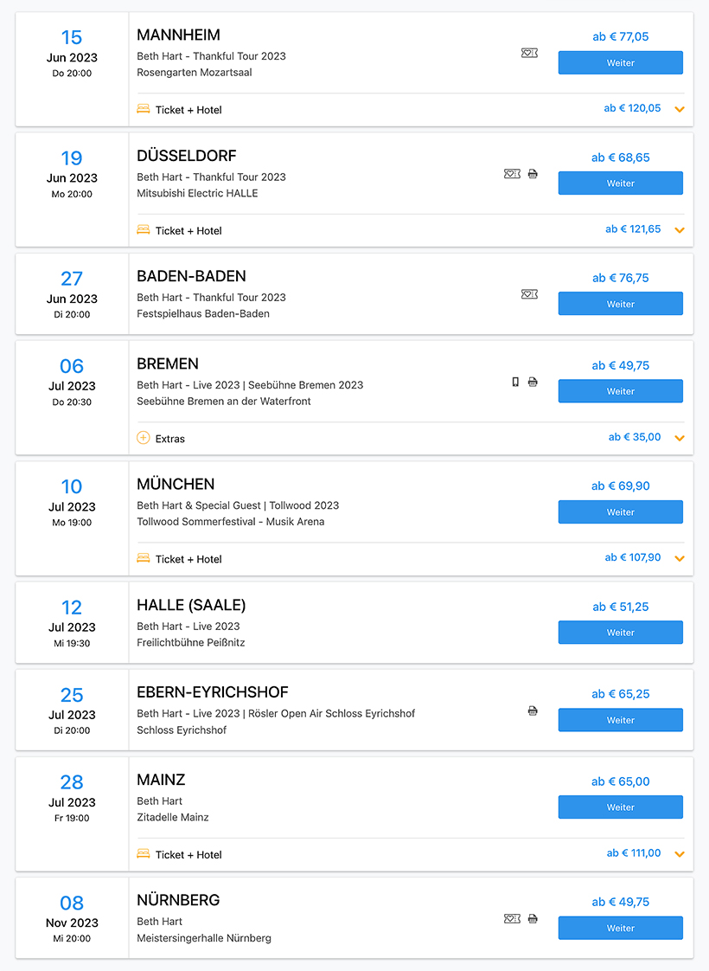Open the München ab € 107,90 hotel price
The height and width of the screenshot is (971, 709).
(632, 557)
